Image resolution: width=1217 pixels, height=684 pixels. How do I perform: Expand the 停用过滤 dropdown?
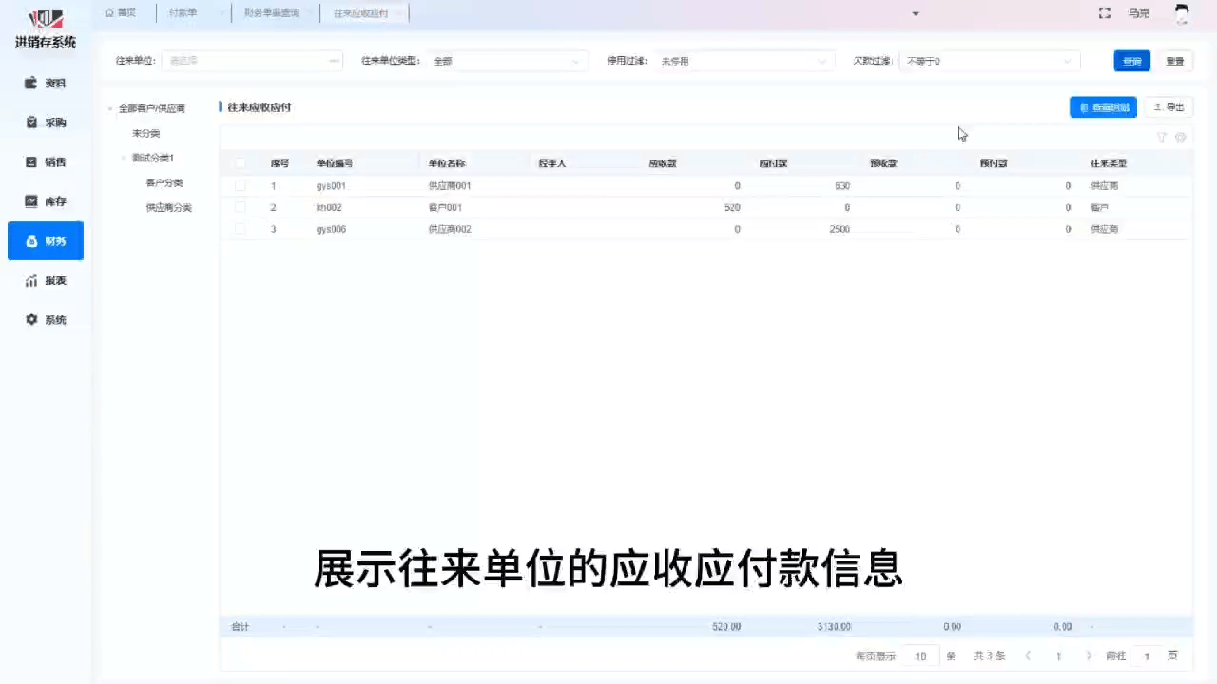pos(744,61)
